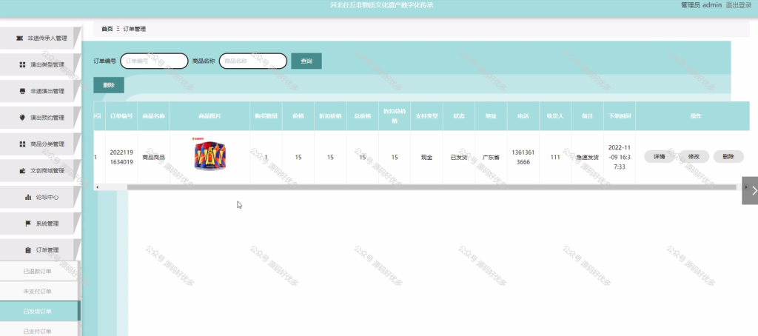Image resolution: width=758 pixels, height=336 pixels.
Task: Click the 订单编号 search input field
Action: 154,61
